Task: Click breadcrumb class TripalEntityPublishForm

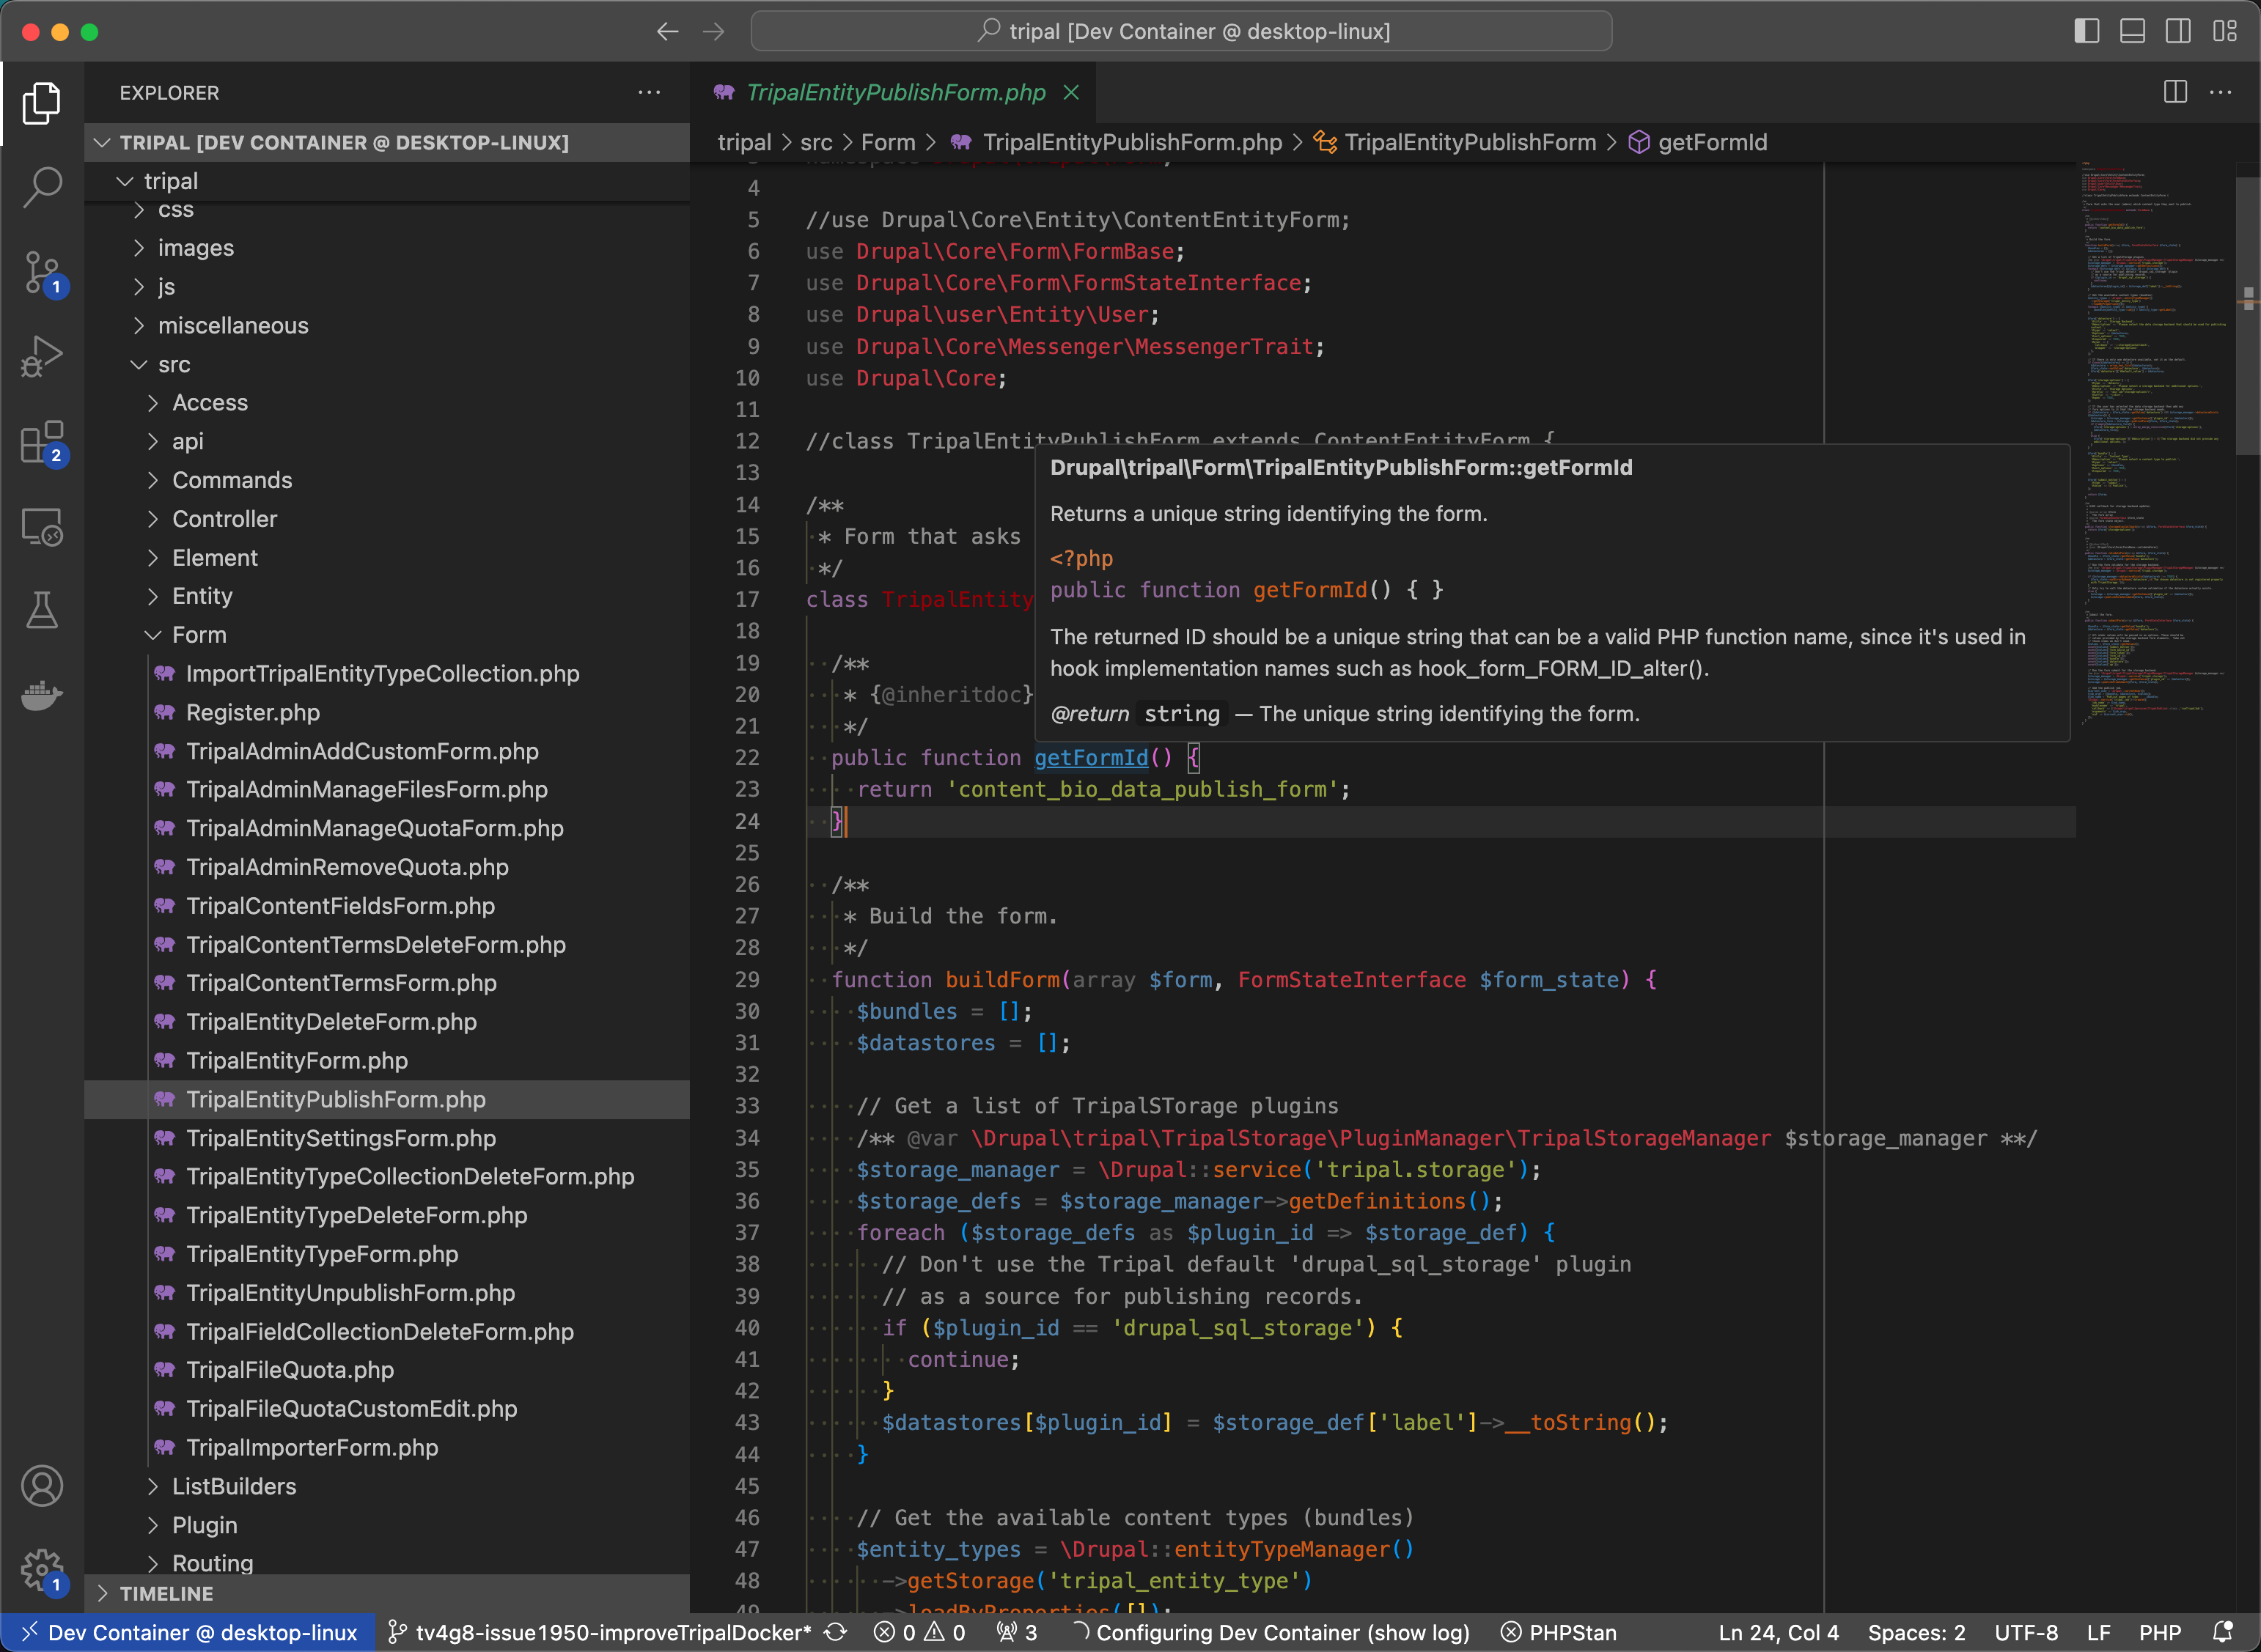Action: (x=1456, y=142)
